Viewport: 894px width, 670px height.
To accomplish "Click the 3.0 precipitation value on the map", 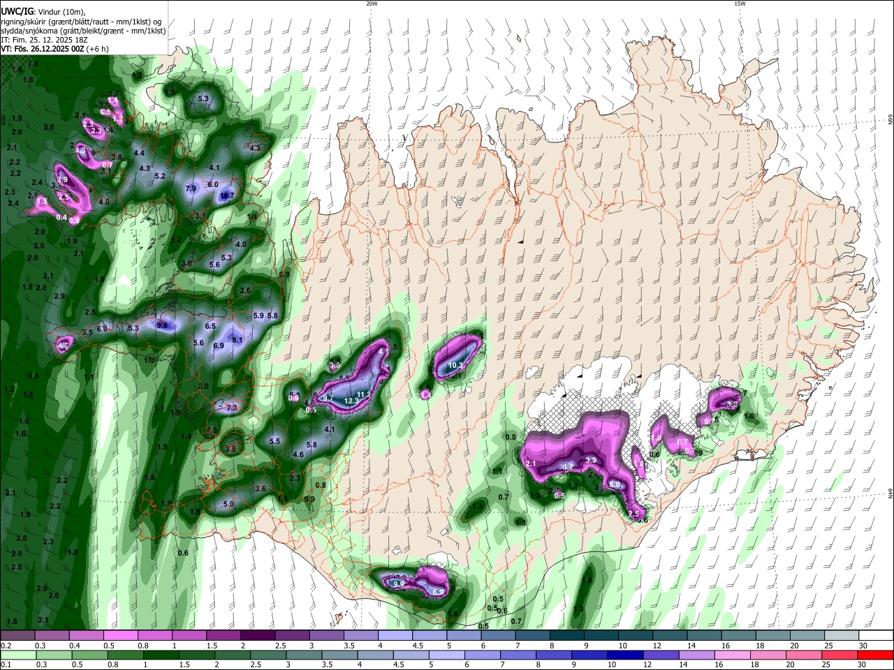I will (x=186, y=263).
